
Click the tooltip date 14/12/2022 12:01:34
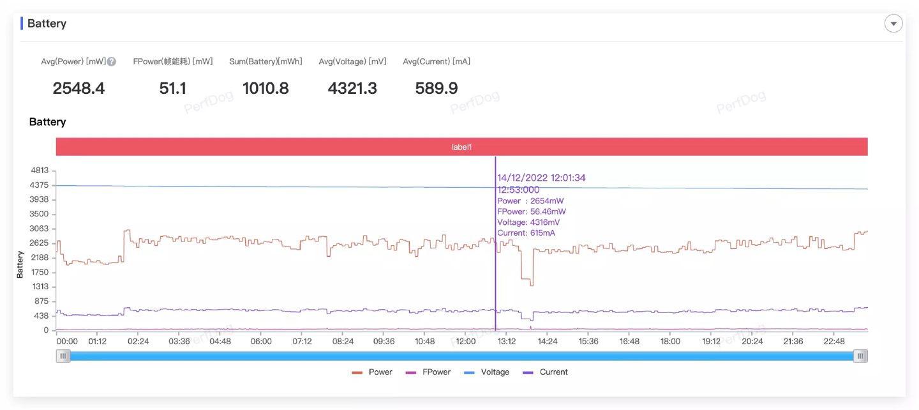coord(541,178)
